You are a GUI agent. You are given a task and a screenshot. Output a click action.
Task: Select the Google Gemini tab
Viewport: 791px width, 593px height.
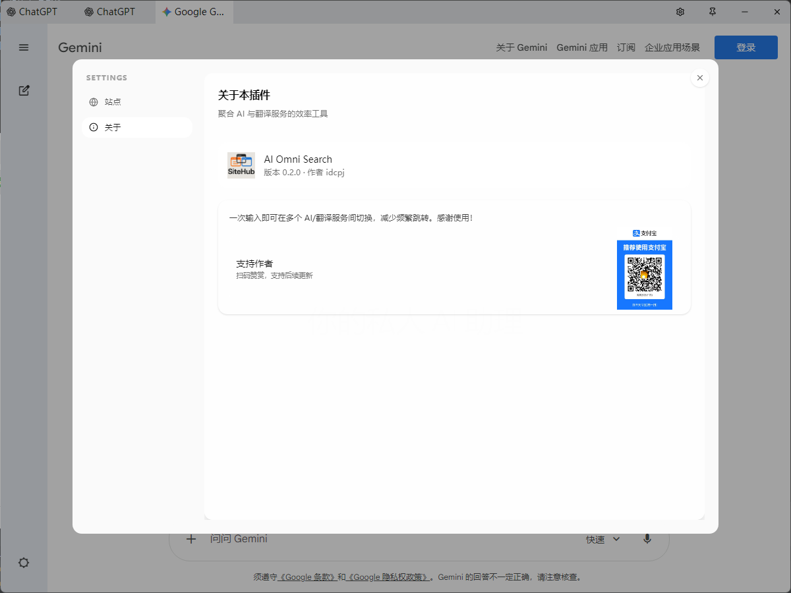pos(194,12)
